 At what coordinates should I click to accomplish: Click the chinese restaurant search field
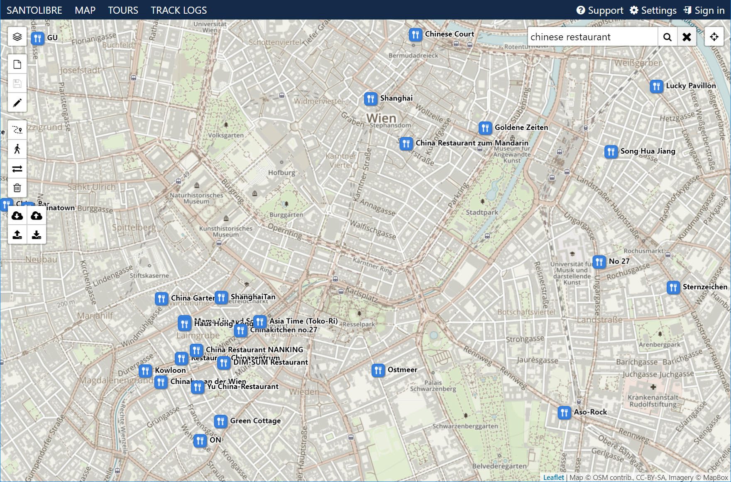[x=592, y=37]
